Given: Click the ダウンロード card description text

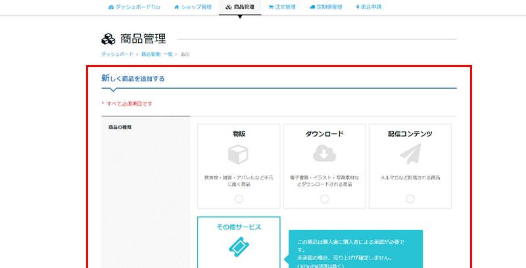Looking at the screenshot, I should pyautogui.click(x=324, y=181).
